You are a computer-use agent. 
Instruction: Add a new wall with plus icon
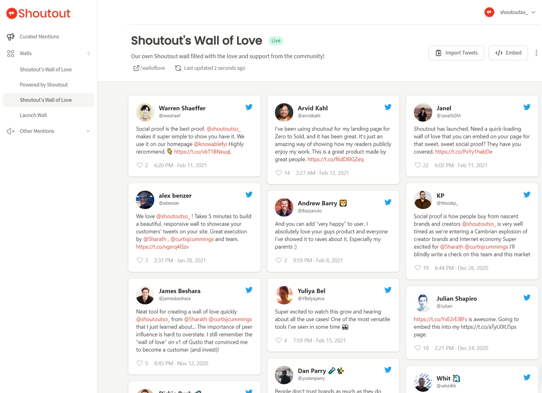pyautogui.click(x=89, y=53)
